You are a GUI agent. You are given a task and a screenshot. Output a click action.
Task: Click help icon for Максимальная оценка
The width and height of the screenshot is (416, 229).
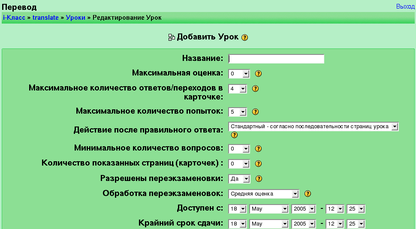coord(258,74)
